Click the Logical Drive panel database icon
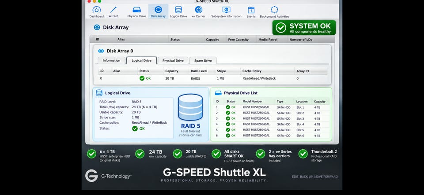 99,93
